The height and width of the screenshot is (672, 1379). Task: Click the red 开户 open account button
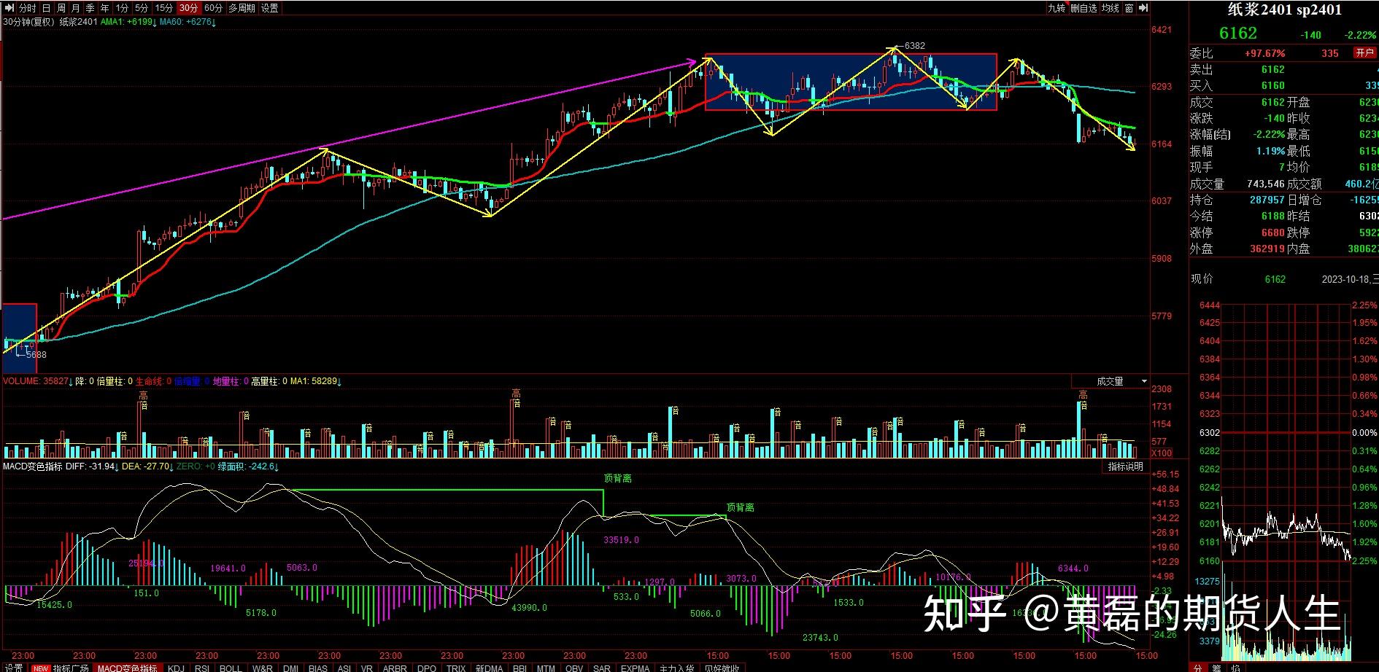[1364, 52]
